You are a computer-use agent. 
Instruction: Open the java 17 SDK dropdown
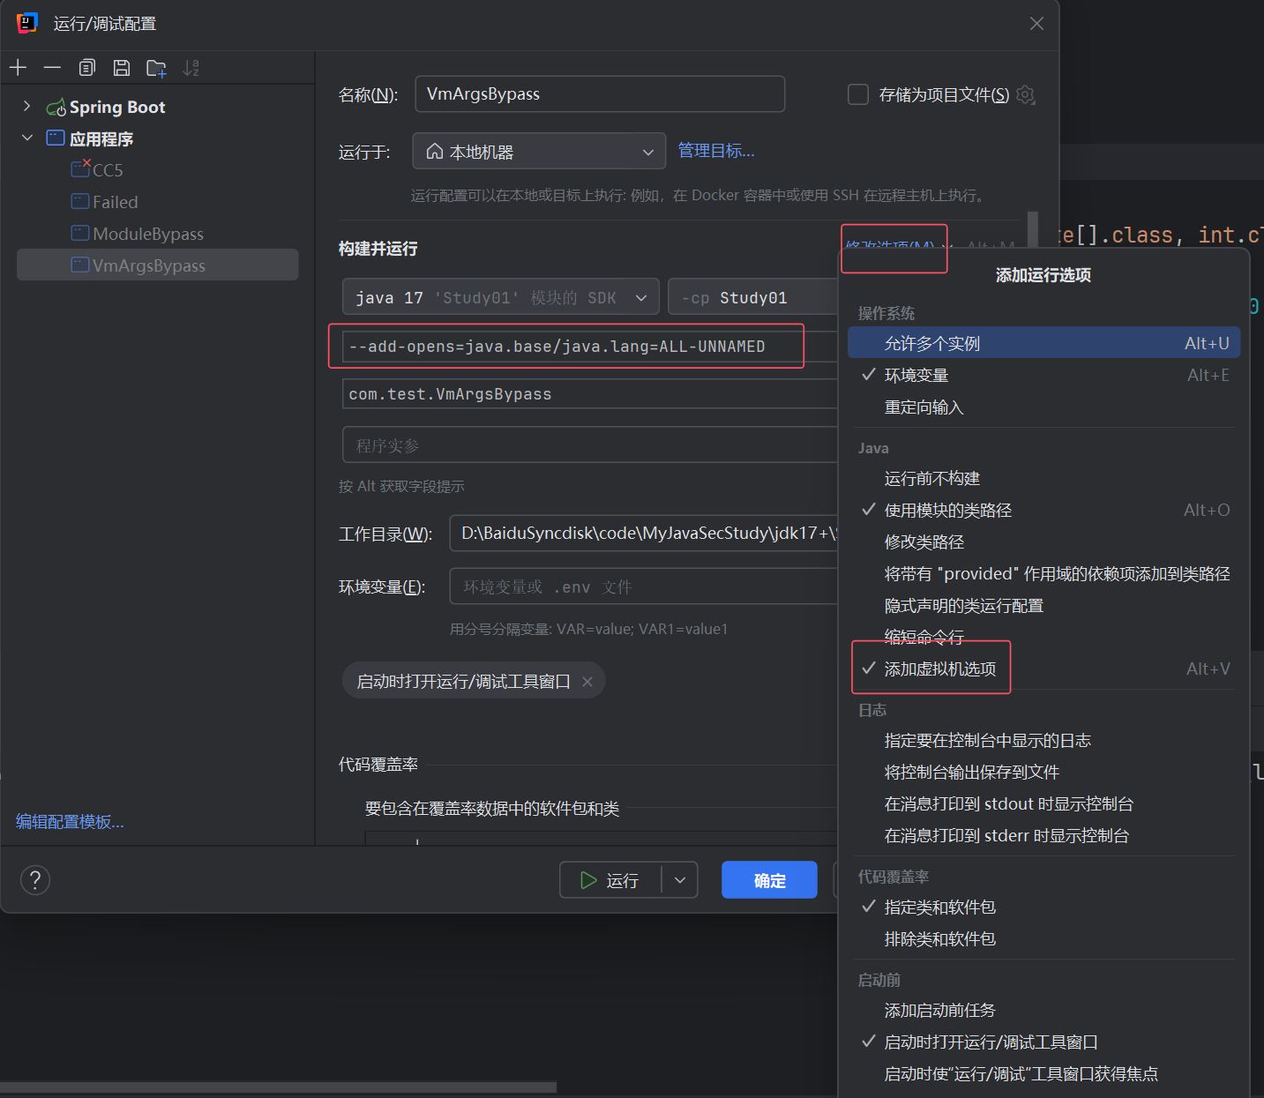(x=500, y=298)
